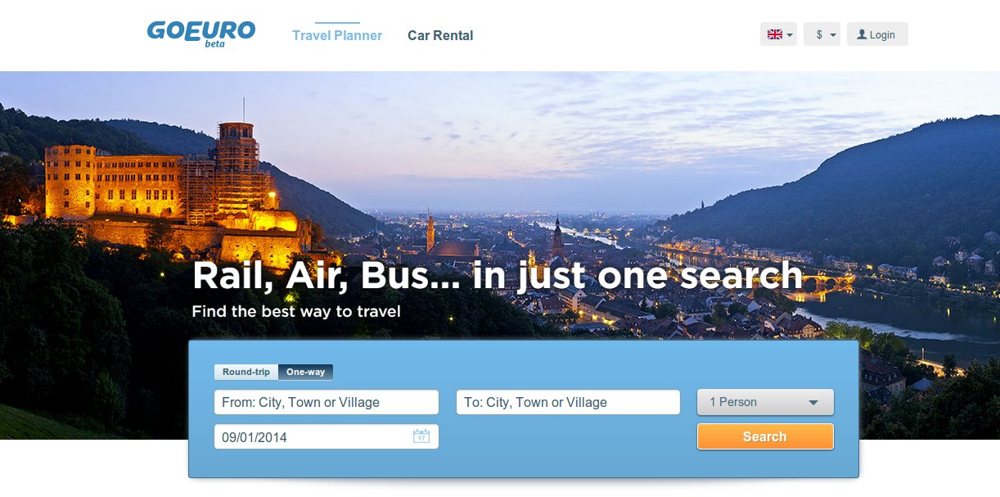Click the UK flag language icon

tap(775, 34)
